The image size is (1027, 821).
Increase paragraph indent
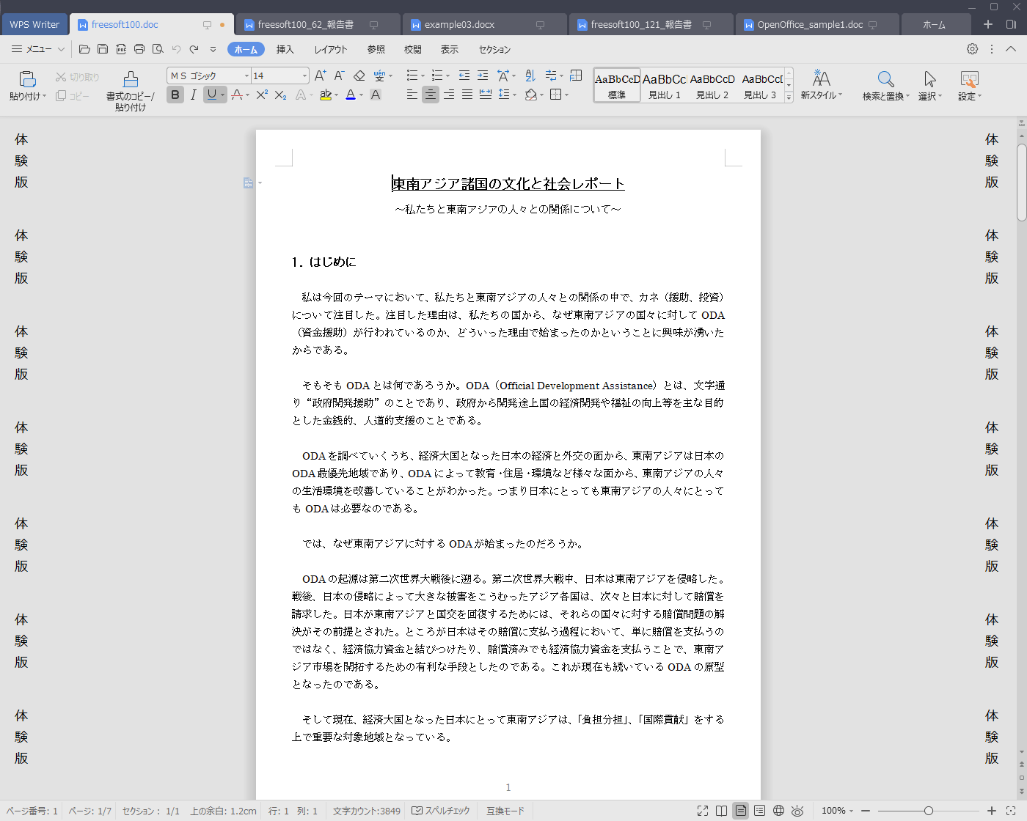tap(483, 76)
